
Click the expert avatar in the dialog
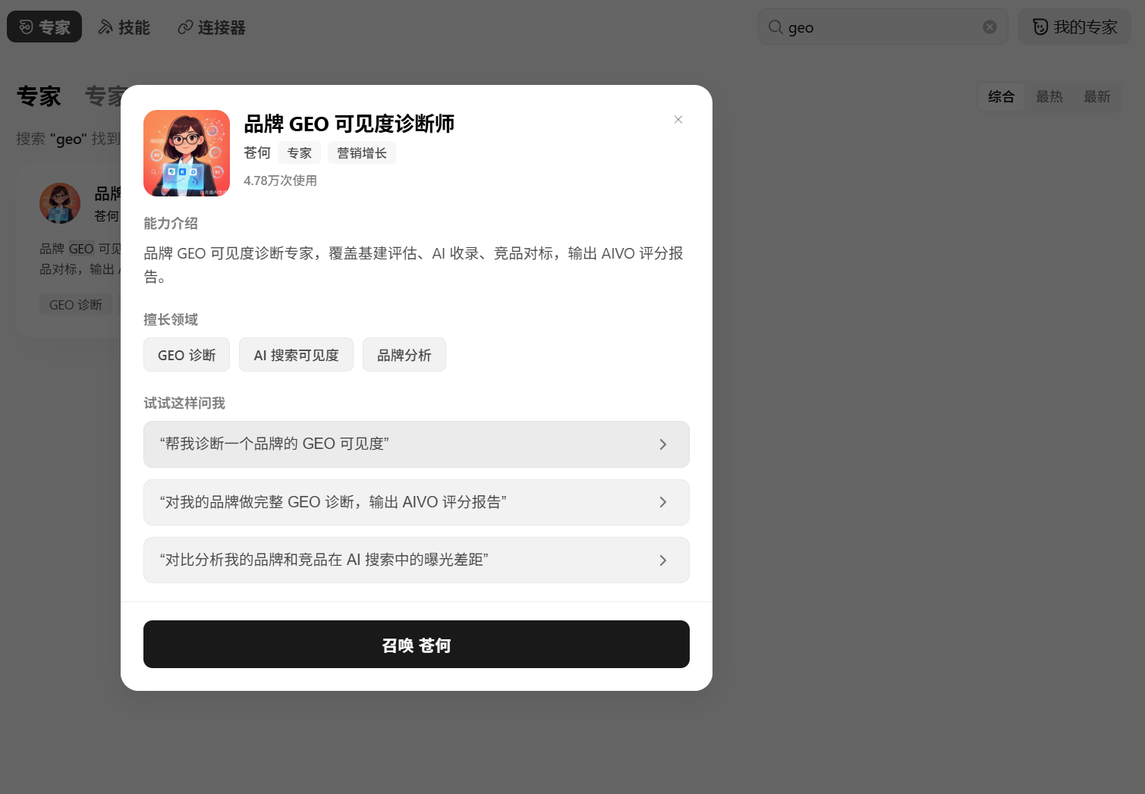click(x=187, y=153)
